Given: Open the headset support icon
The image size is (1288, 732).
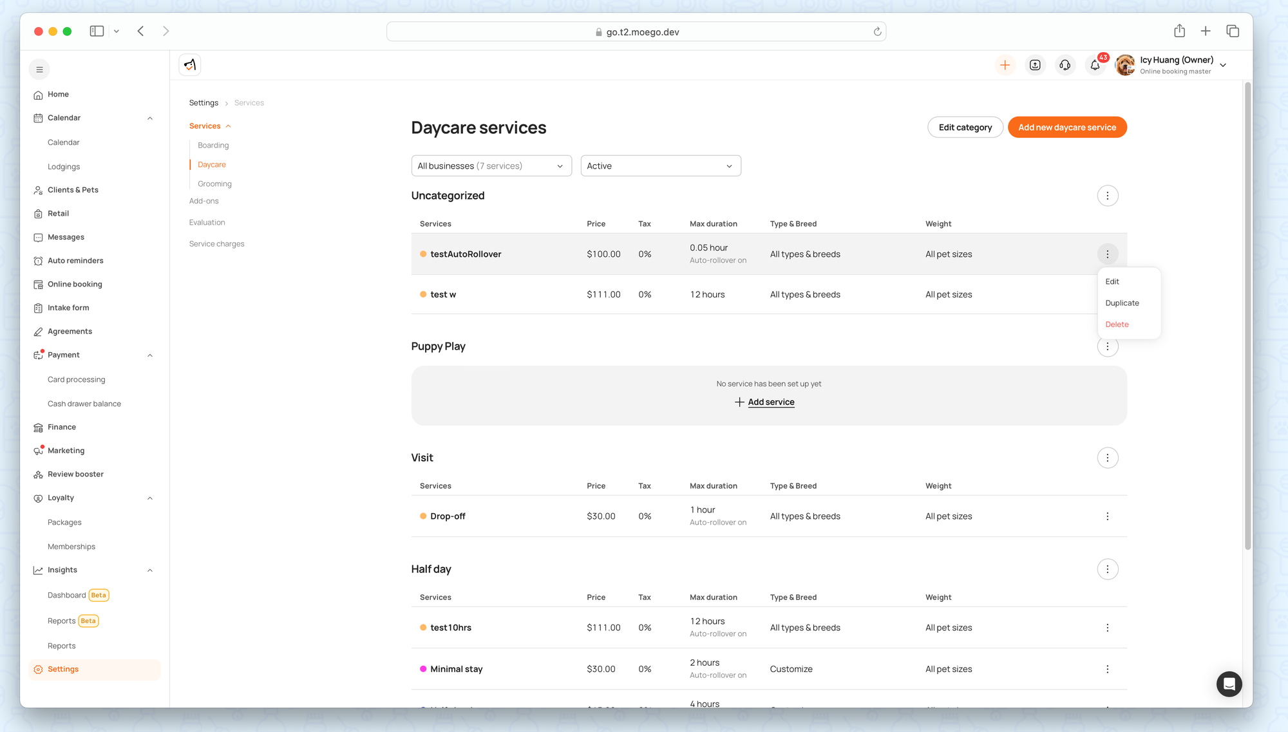Looking at the screenshot, I should 1065,65.
